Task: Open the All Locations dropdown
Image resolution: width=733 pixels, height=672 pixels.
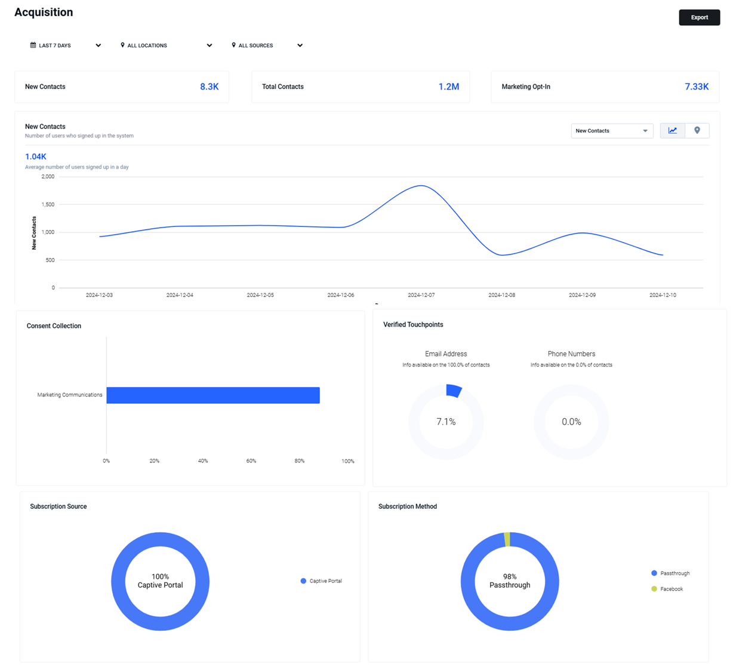Action: tap(166, 45)
